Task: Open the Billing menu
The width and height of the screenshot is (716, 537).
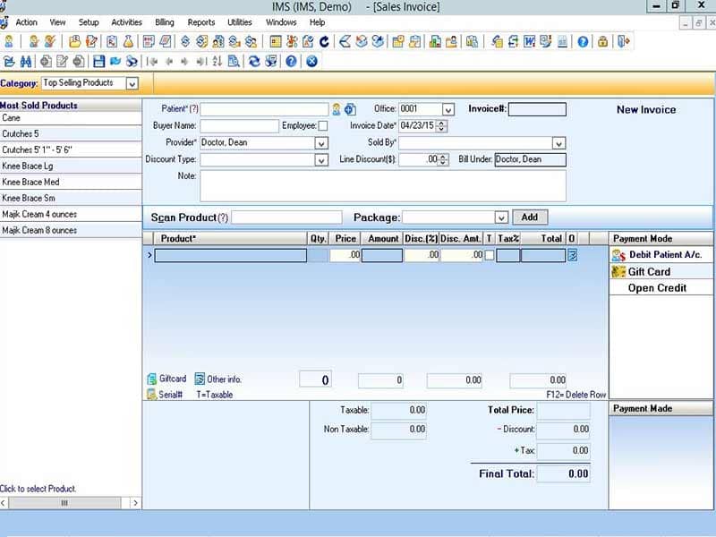Action: pos(165,22)
